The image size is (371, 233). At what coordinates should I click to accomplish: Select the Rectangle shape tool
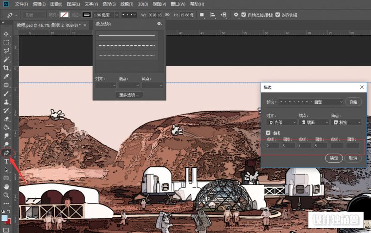(x=6, y=178)
